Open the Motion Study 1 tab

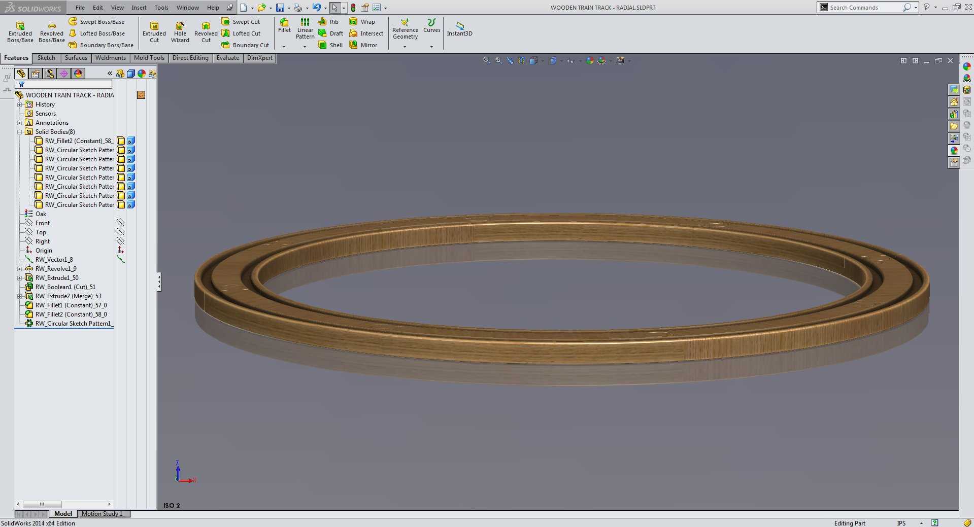click(102, 514)
